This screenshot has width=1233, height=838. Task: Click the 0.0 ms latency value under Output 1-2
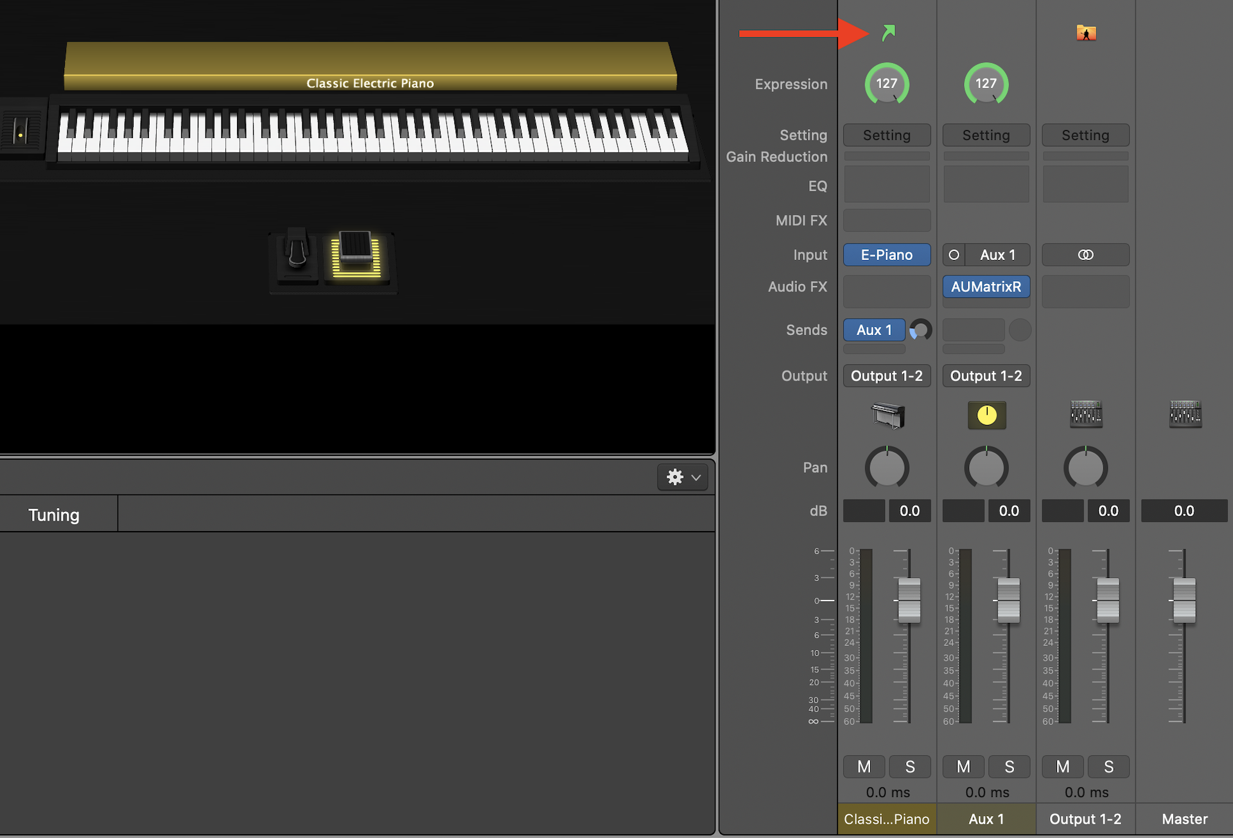click(x=1086, y=792)
